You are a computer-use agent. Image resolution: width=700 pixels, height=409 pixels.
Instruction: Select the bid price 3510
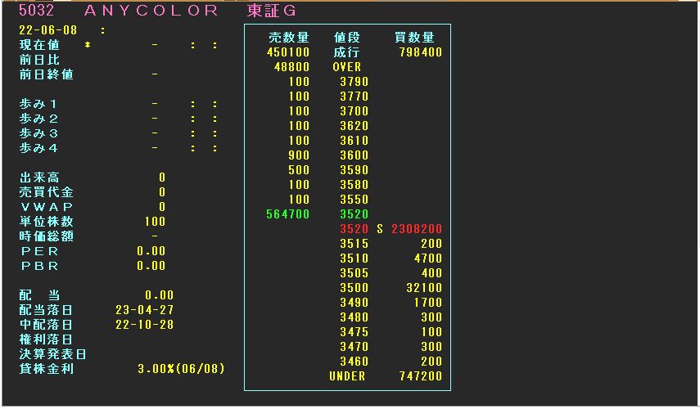pyautogui.click(x=354, y=258)
